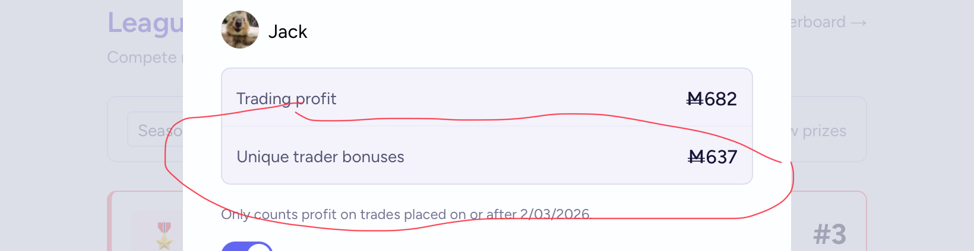Viewport: 974px width, 251px height.
Task: Click the user name Jack
Action: [x=287, y=31]
